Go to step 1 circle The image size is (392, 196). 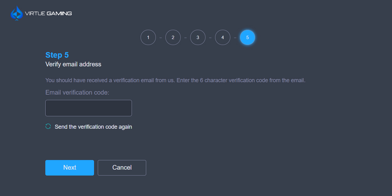(x=148, y=38)
